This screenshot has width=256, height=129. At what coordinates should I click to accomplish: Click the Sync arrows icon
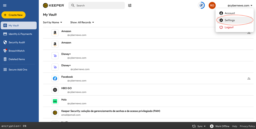(194, 126)
